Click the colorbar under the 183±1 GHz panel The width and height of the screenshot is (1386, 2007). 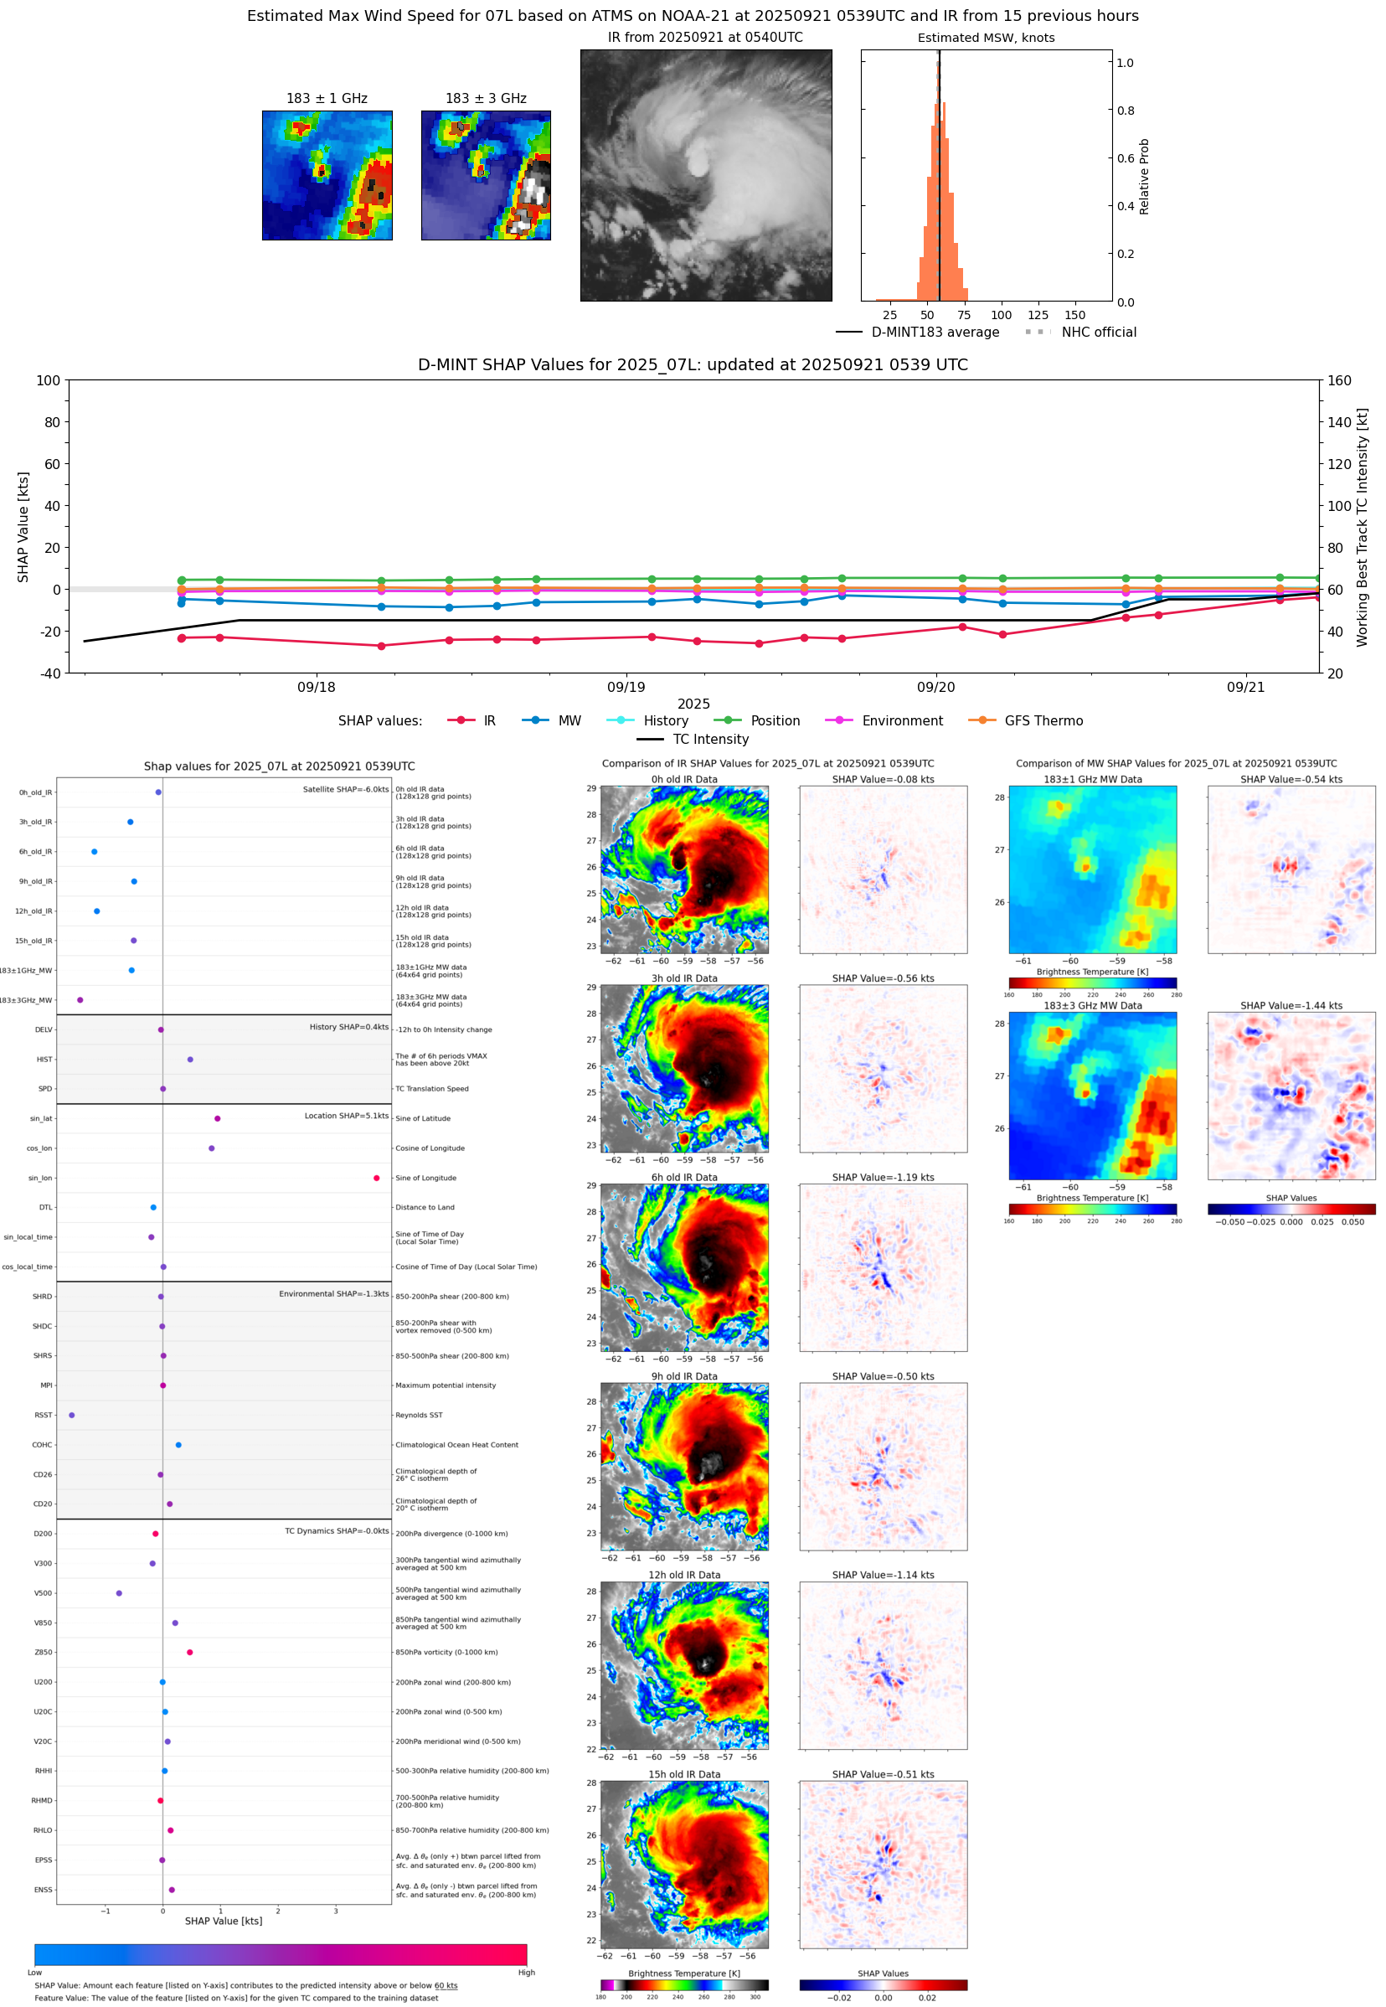(1093, 983)
